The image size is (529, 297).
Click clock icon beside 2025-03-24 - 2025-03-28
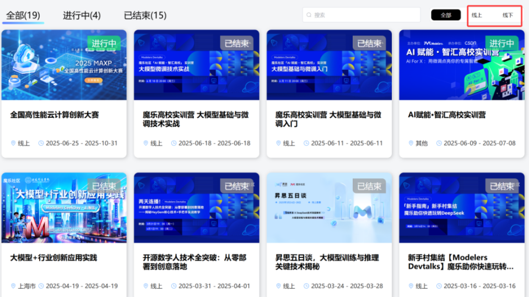point(306,286)
